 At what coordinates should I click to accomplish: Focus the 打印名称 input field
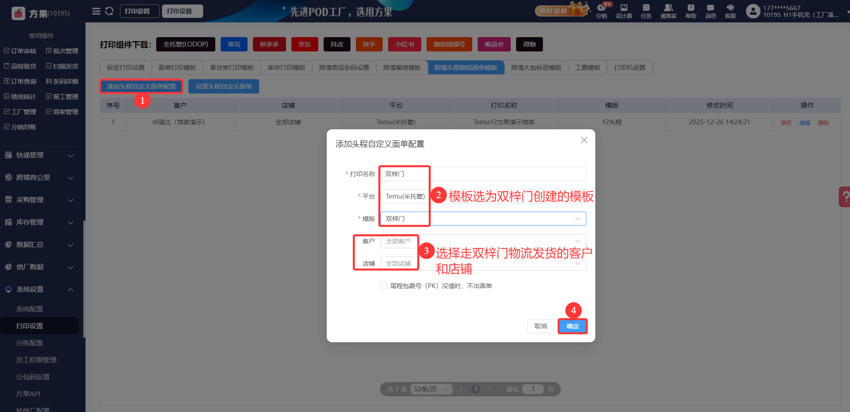pyautogui.click(x=483, y=174)
